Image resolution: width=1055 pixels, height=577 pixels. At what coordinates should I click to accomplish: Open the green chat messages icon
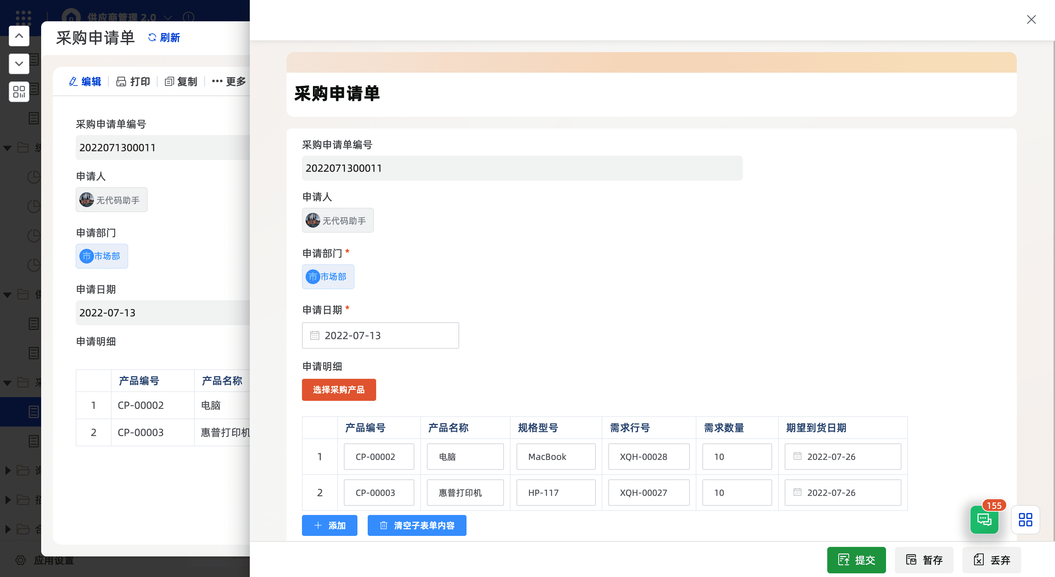click(x=984, y=520)
